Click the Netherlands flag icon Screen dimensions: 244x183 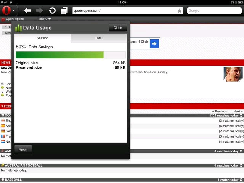(x=3, y=141)
